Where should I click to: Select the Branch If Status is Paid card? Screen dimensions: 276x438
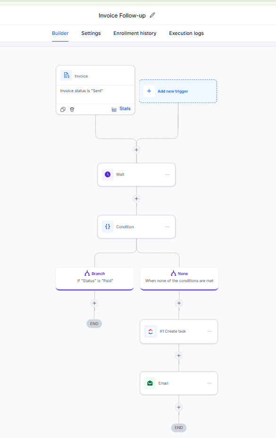click(x=95, y=279)
